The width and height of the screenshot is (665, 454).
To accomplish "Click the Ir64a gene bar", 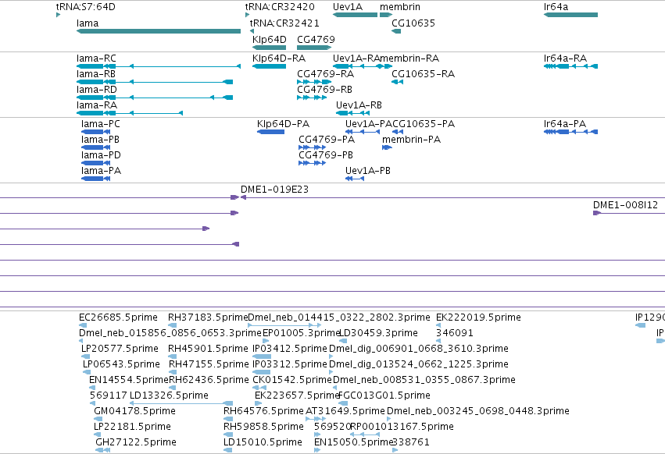I will point(571,15).
